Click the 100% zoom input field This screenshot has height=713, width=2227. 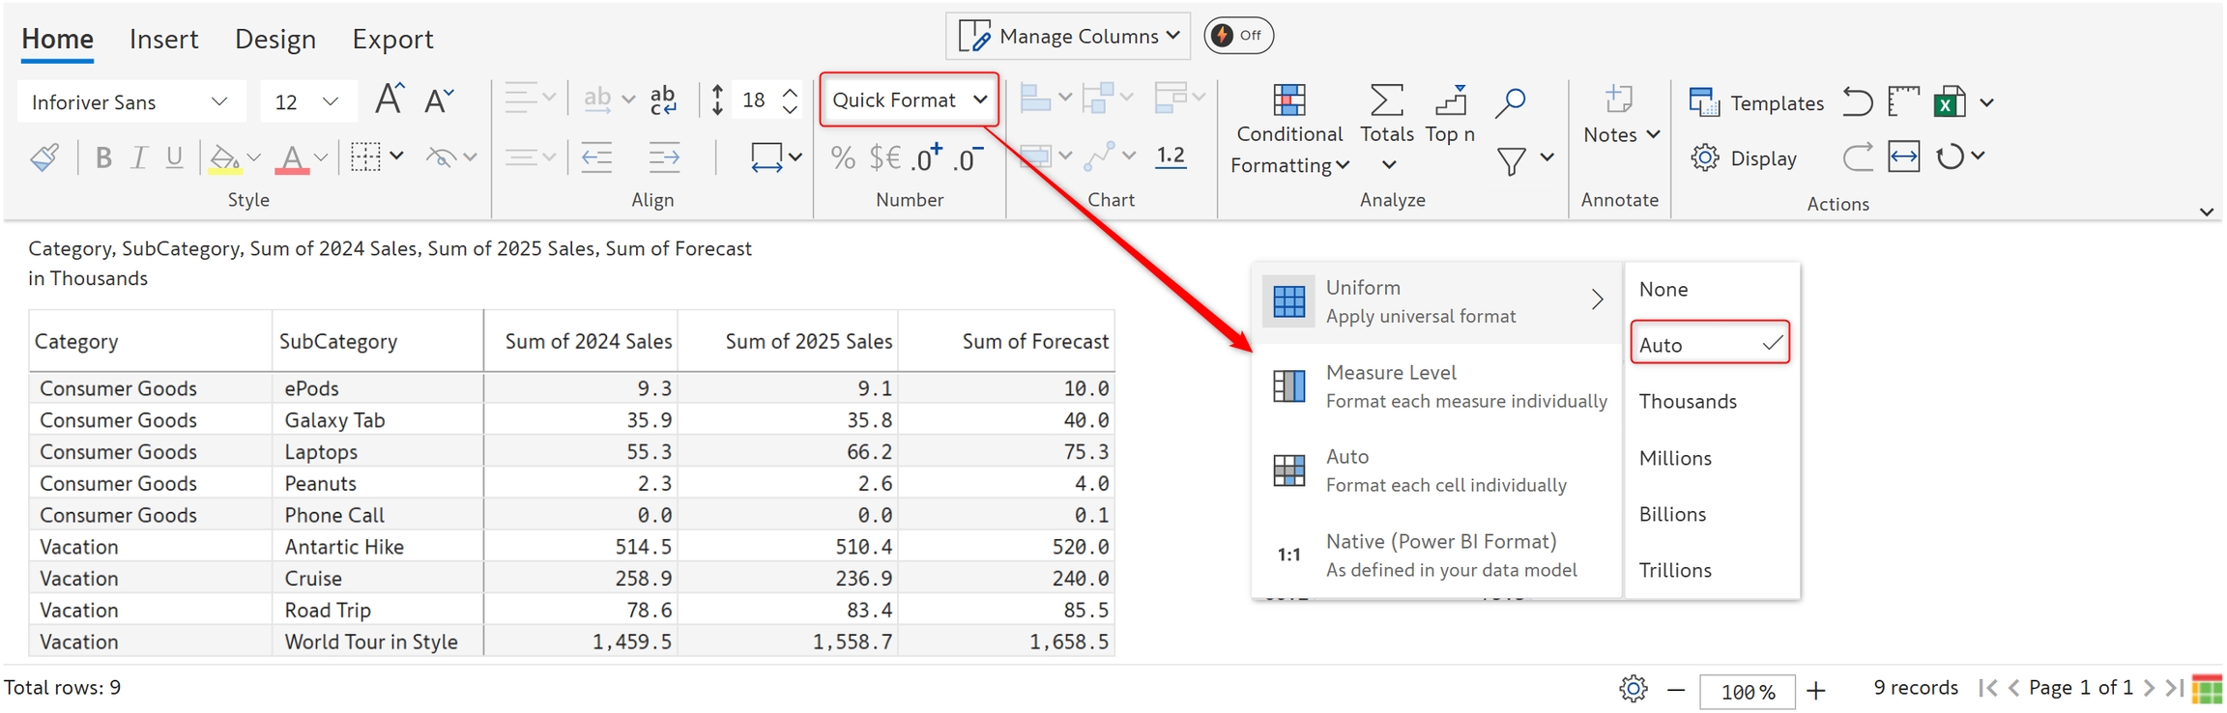[1747, 692]
